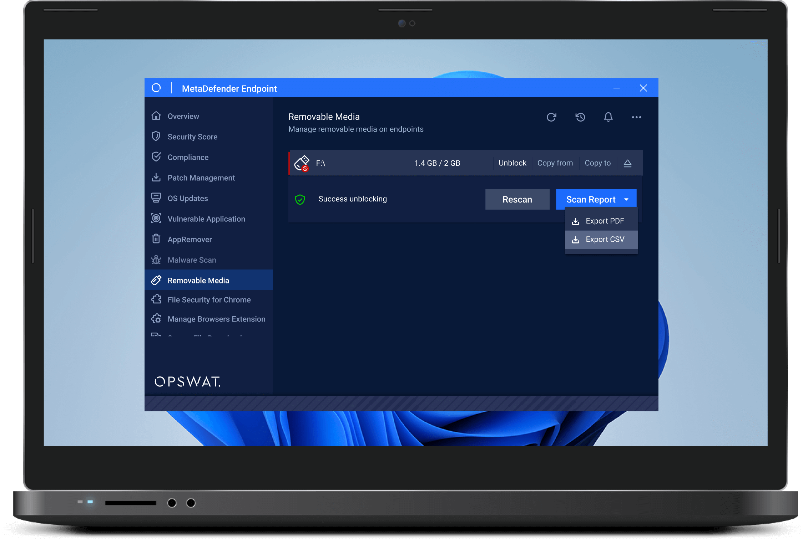Open the notifications bell icon
The width and height of the screenshot is (803, 539).
(608, 117)
